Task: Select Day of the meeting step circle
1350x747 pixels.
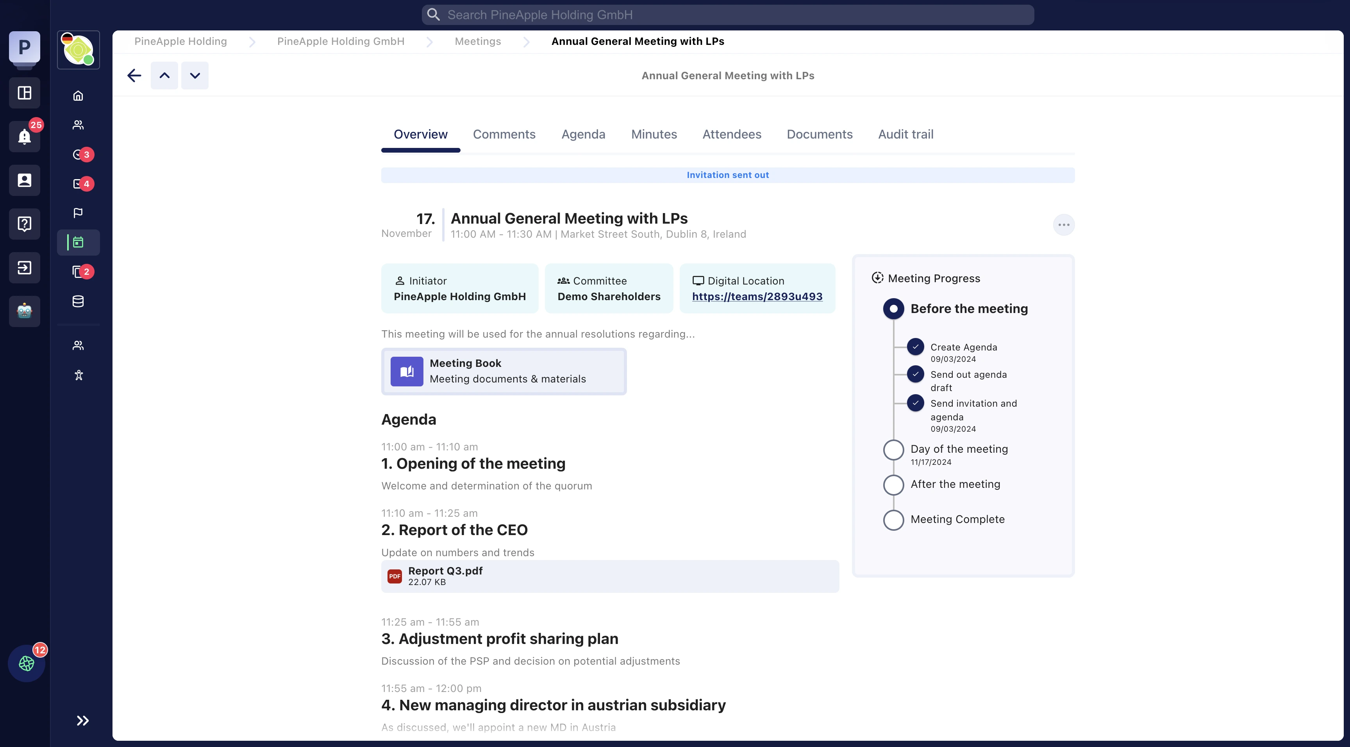Action: [x=893, y=450]
